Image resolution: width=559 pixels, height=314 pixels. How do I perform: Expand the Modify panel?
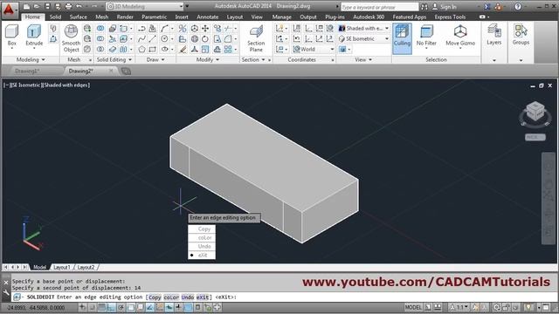click(208, 59)
